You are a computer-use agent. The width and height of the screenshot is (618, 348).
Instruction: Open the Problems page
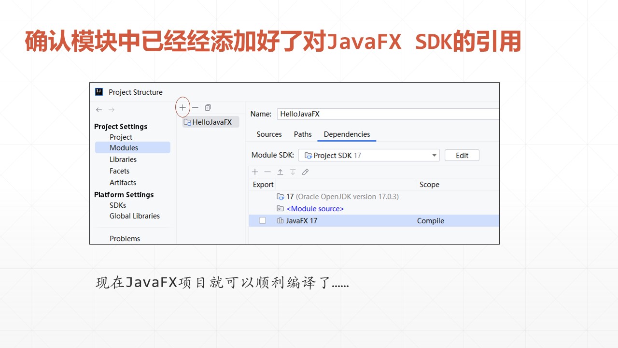pyautogui.click(x=125, y=239)
